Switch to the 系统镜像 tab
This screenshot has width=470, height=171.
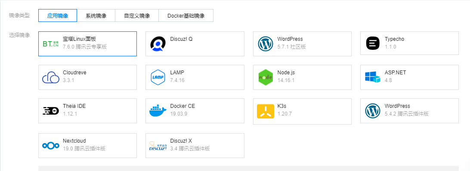click(x=96, y=15)
